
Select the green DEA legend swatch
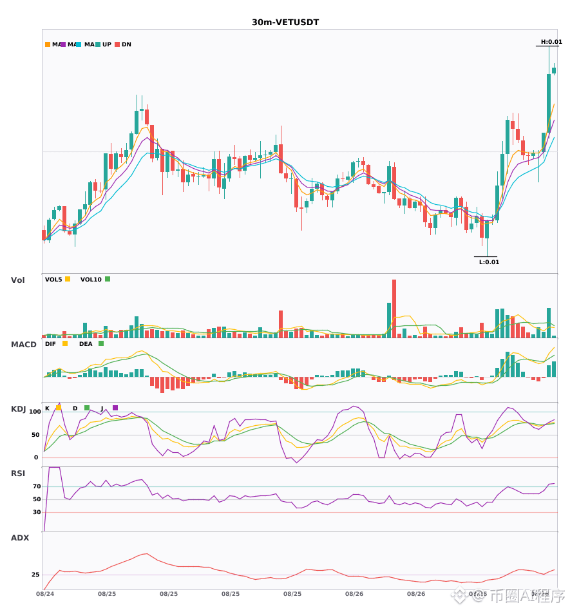coord(101,343)
